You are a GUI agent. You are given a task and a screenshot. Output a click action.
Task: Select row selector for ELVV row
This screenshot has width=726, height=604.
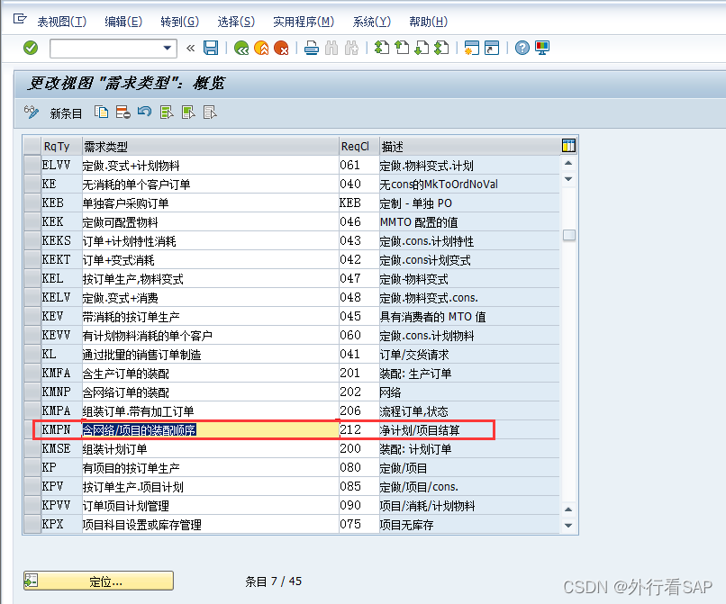click(32, 166)
